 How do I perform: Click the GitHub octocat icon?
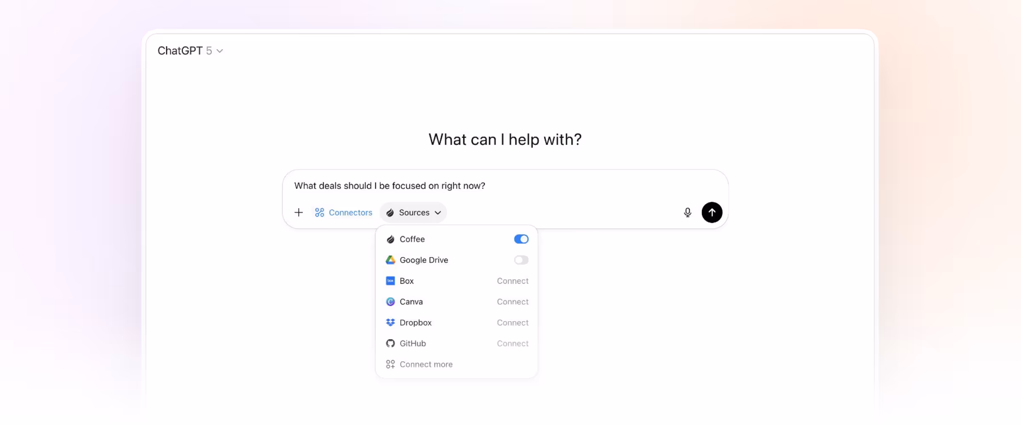(390, 343)
